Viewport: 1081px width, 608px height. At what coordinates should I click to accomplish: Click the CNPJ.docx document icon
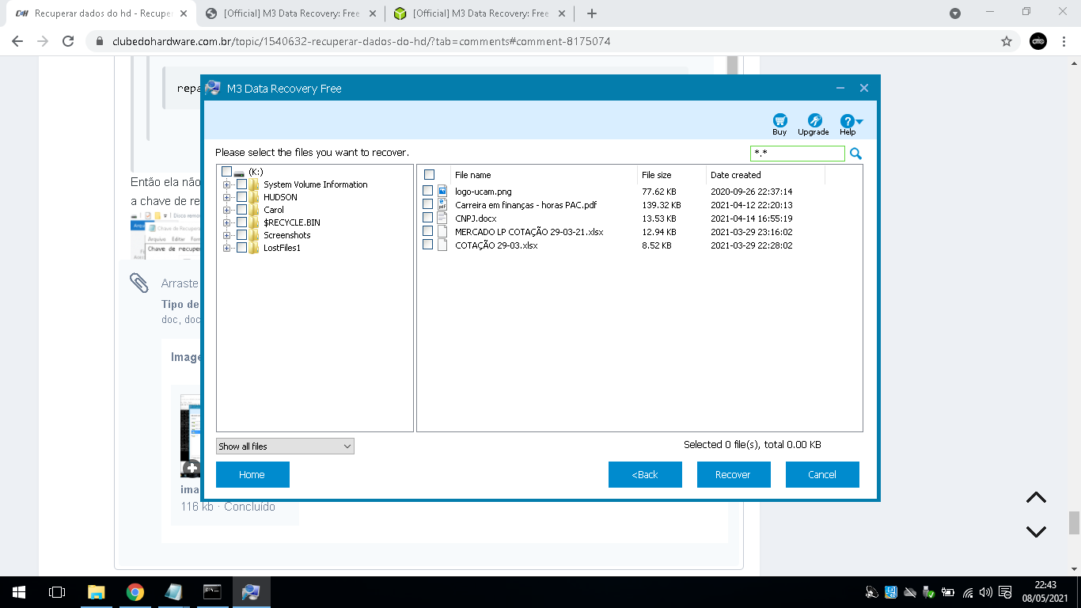(442, 218)
